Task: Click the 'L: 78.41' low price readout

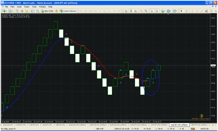Action: (x=159, y=129)
